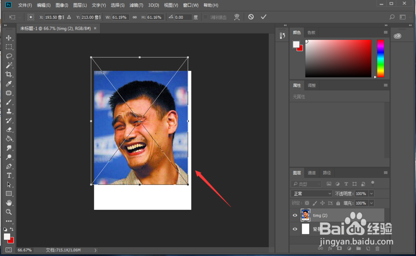Select the Type tool
The width and height of the screenshot is (416, 256).
click(x=9, y=175)
